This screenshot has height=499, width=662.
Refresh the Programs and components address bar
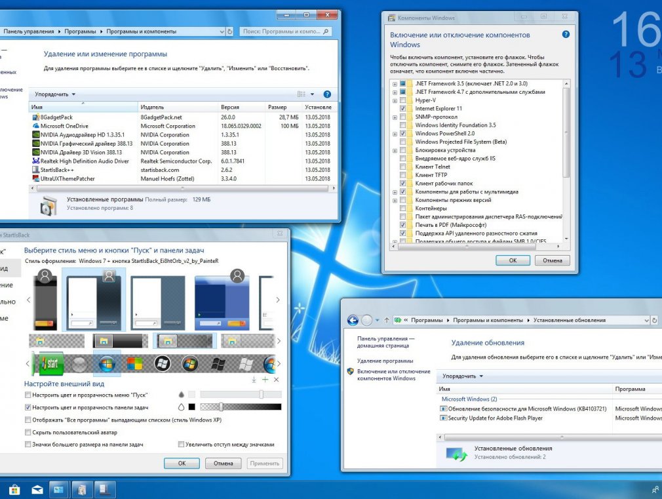(x=229, y=31)
